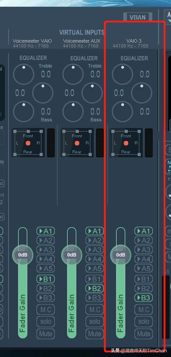
Task: Click M.C on Voicemeeter VAIO strip
Action: [x=45, y=309]
